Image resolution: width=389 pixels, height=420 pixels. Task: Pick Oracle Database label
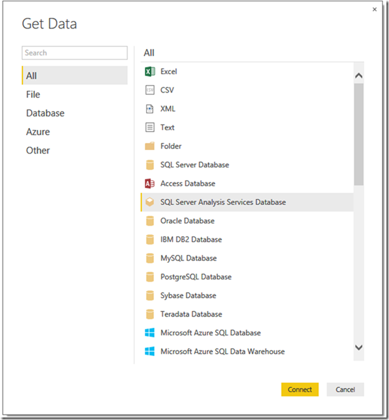click(187, 221)
